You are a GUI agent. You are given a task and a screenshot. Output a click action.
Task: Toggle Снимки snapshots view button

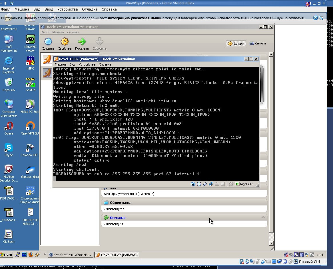[258, 43]
